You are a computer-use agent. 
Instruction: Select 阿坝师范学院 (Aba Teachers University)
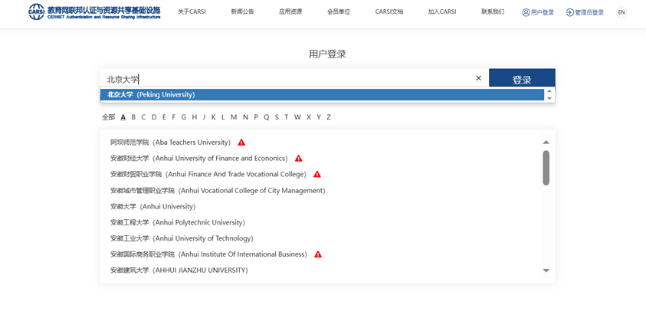tap(171, 143)
